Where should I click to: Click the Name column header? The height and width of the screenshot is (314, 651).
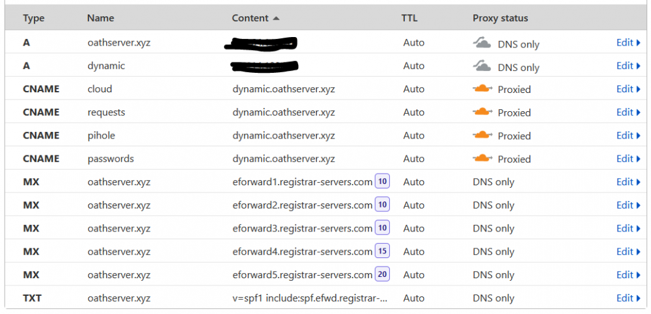click(x=100, y=18)
